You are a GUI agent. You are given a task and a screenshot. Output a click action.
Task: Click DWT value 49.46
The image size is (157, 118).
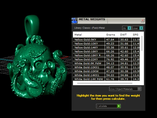(124, 59)
